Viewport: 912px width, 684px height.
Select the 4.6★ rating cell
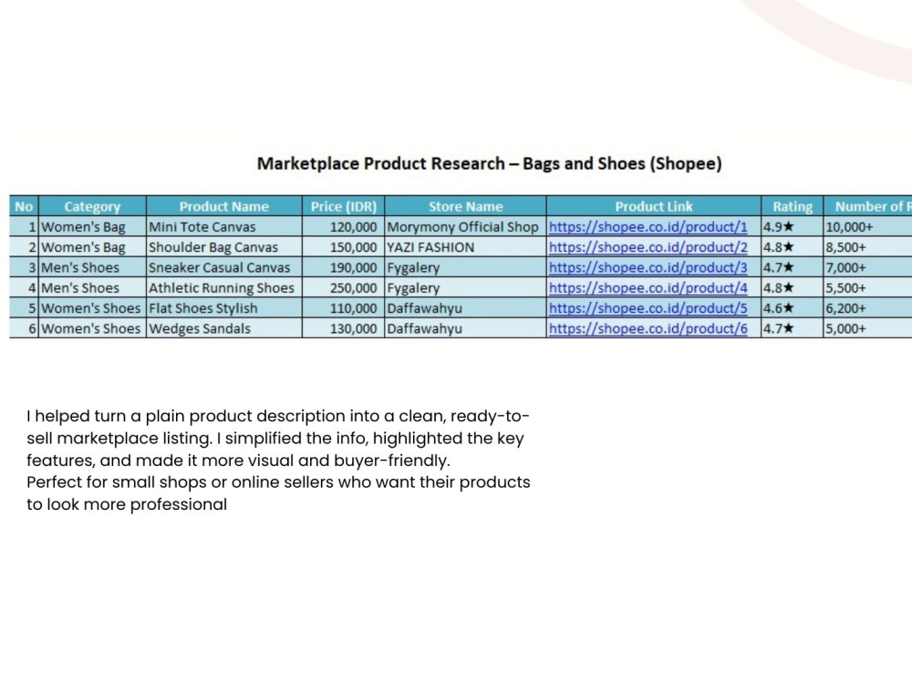pos(793,308)
